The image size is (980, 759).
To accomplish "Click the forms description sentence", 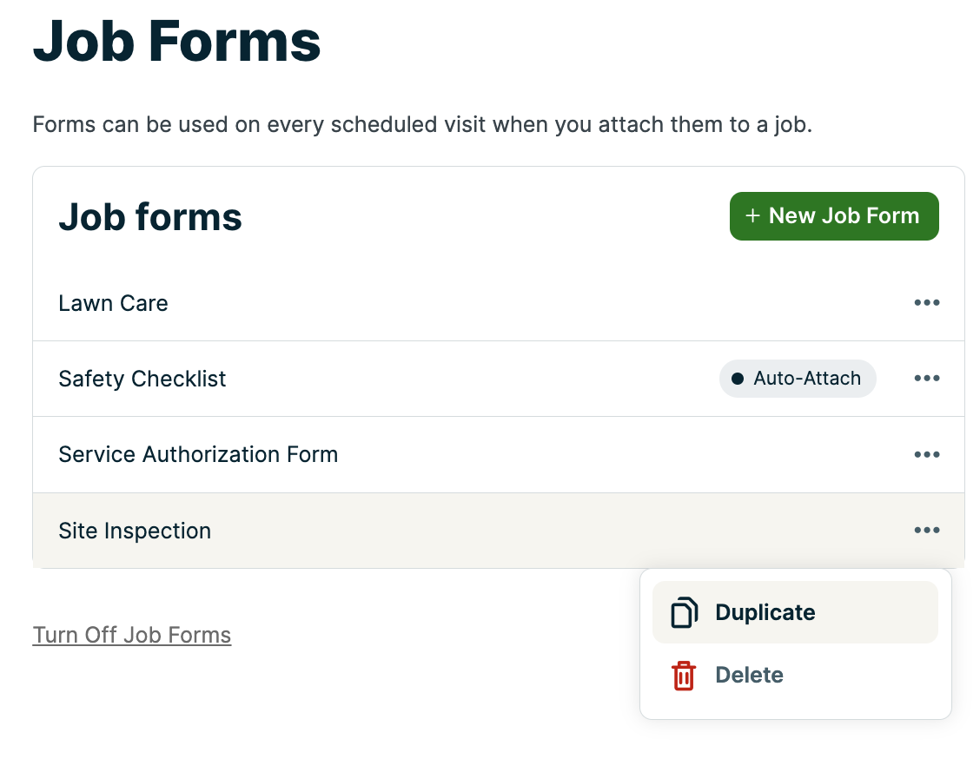I will click(x=422, y=124).
